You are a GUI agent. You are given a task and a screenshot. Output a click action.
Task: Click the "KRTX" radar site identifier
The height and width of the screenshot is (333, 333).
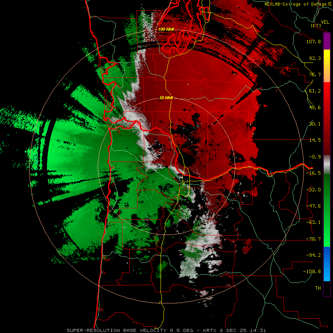[x=209, y=330]
